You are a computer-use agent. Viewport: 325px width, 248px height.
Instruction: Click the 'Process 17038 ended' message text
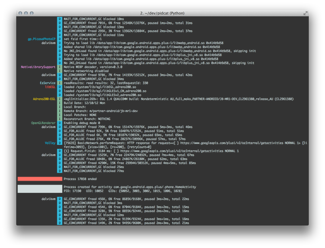coord(80,179)
